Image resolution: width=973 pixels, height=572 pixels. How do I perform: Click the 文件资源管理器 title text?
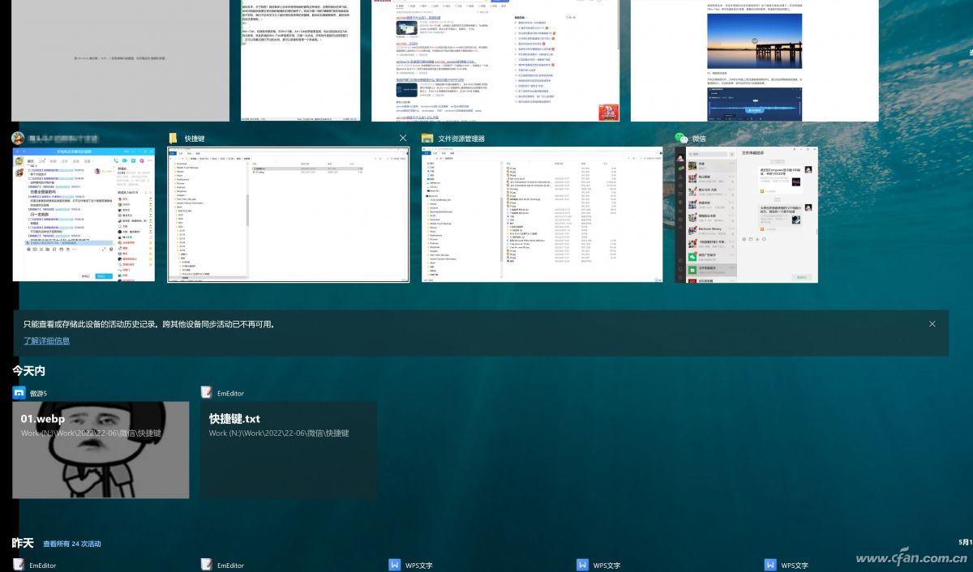click(461, 139)
